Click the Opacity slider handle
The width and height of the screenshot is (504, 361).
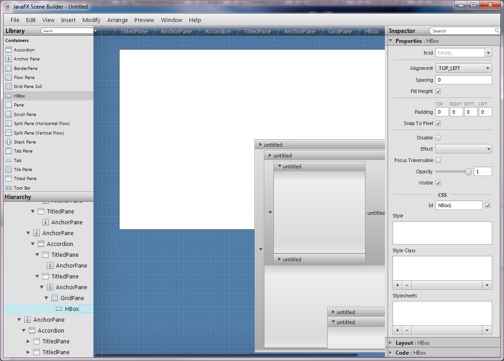[468, 171]
